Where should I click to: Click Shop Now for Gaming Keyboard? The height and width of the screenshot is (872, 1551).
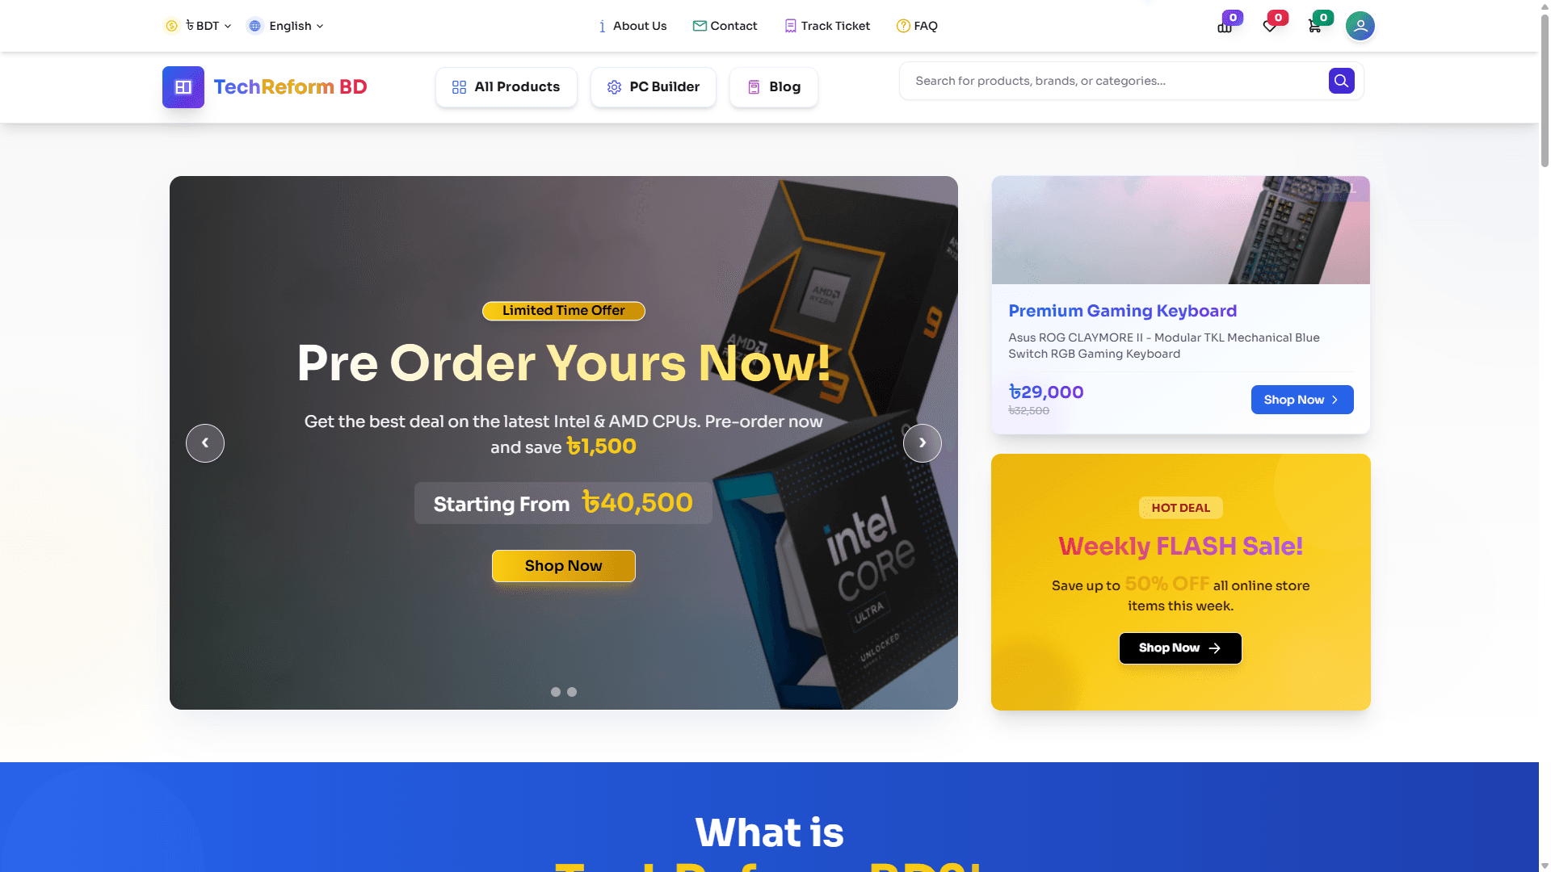pyautogui.click(x=1302, y=400)
